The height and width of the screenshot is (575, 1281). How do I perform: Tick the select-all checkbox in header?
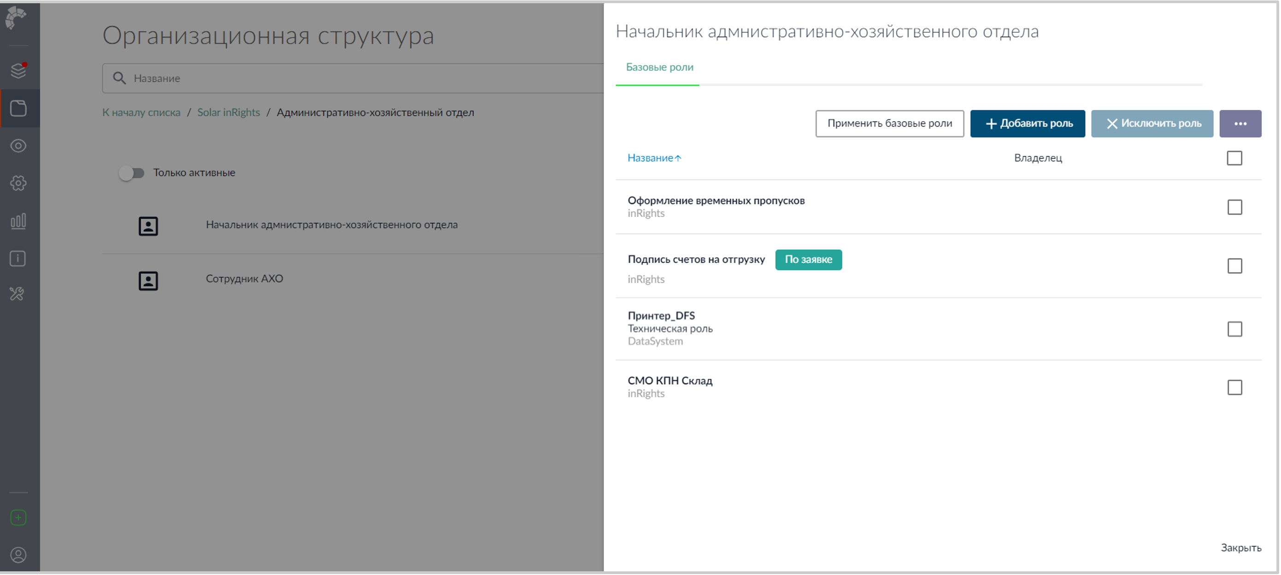[1234, 158]
